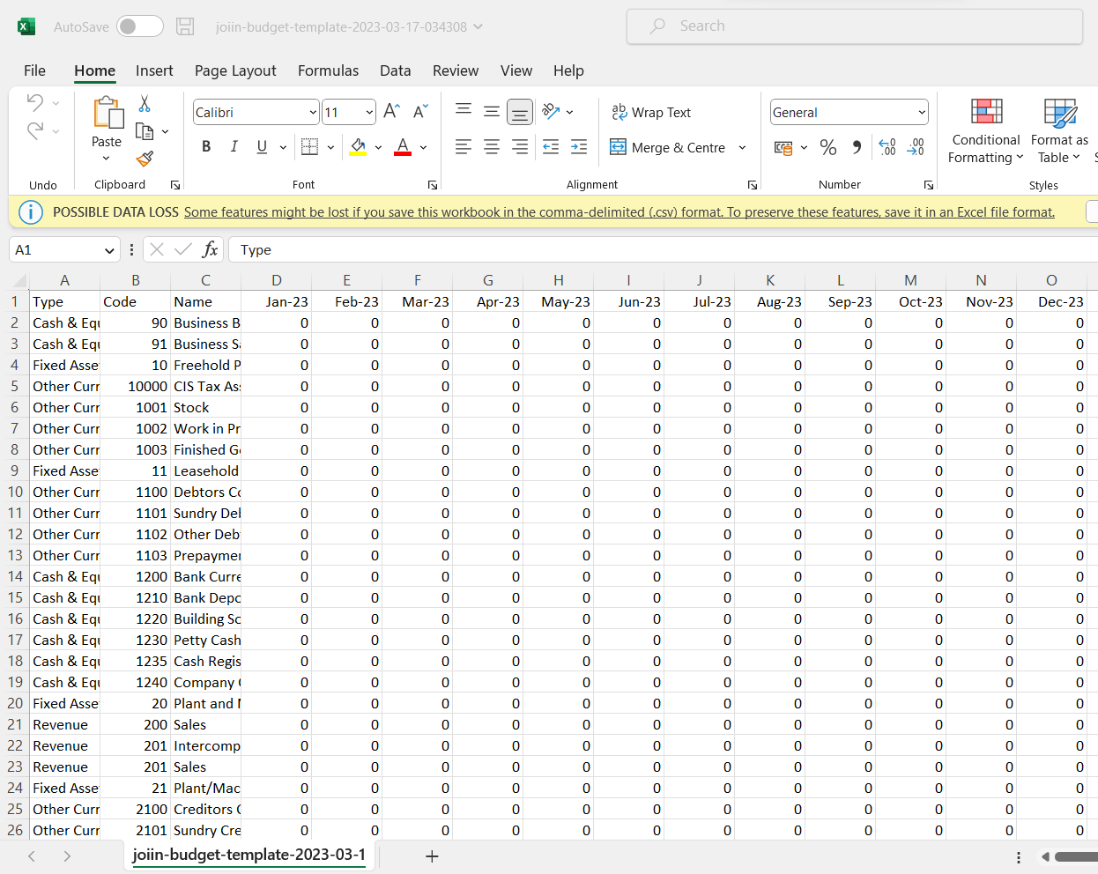The height and width of the screenshot is (874, 1098).
Task: Expand the Merge & Centre options arrow
Action: [743, 147]
